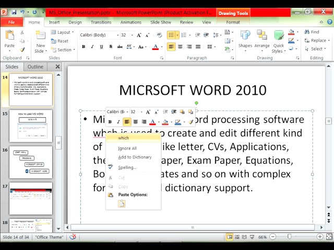The image size is (334, 250).
Task: Click the Undo icon in title bar
Action: (x=22, y=12)
